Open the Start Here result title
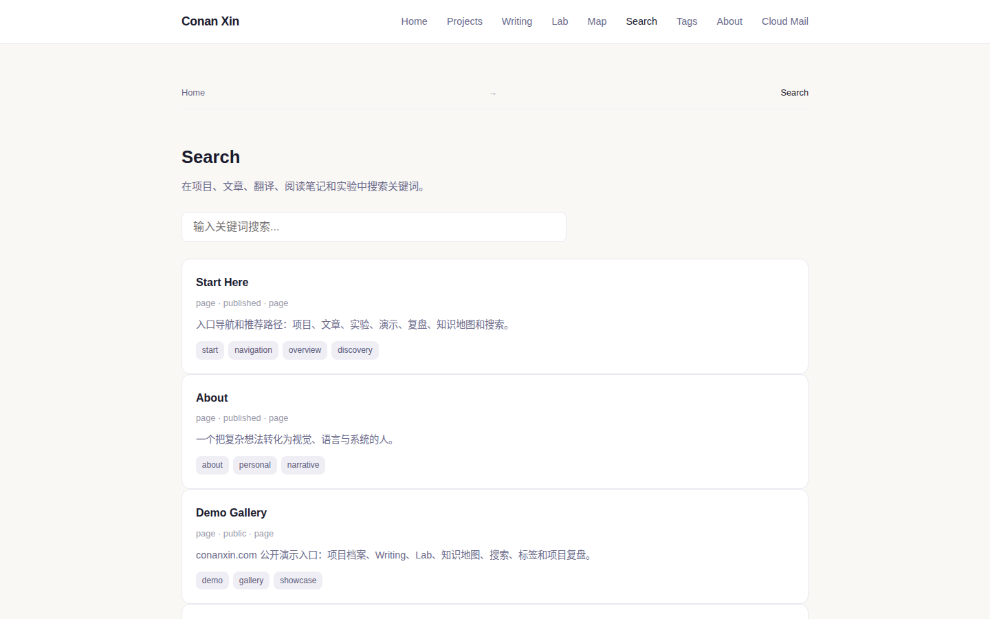Viewport: 990px width, 619px height. coord(222,282)
